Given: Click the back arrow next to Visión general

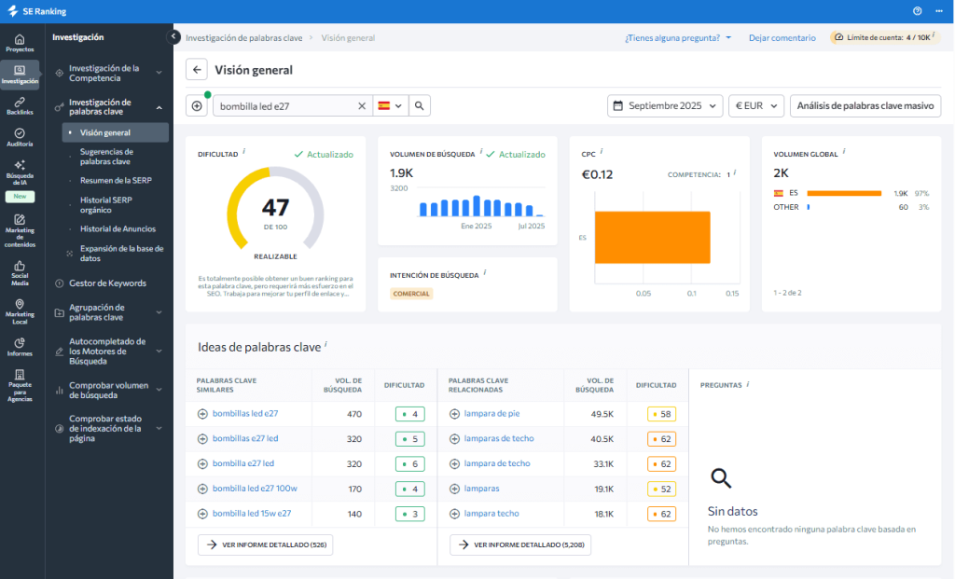Looking at the screenshot, I should [197, 69].
